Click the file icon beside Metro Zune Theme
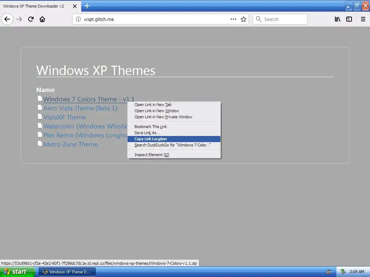Screen dimensions: 370x277 point(40,144)
